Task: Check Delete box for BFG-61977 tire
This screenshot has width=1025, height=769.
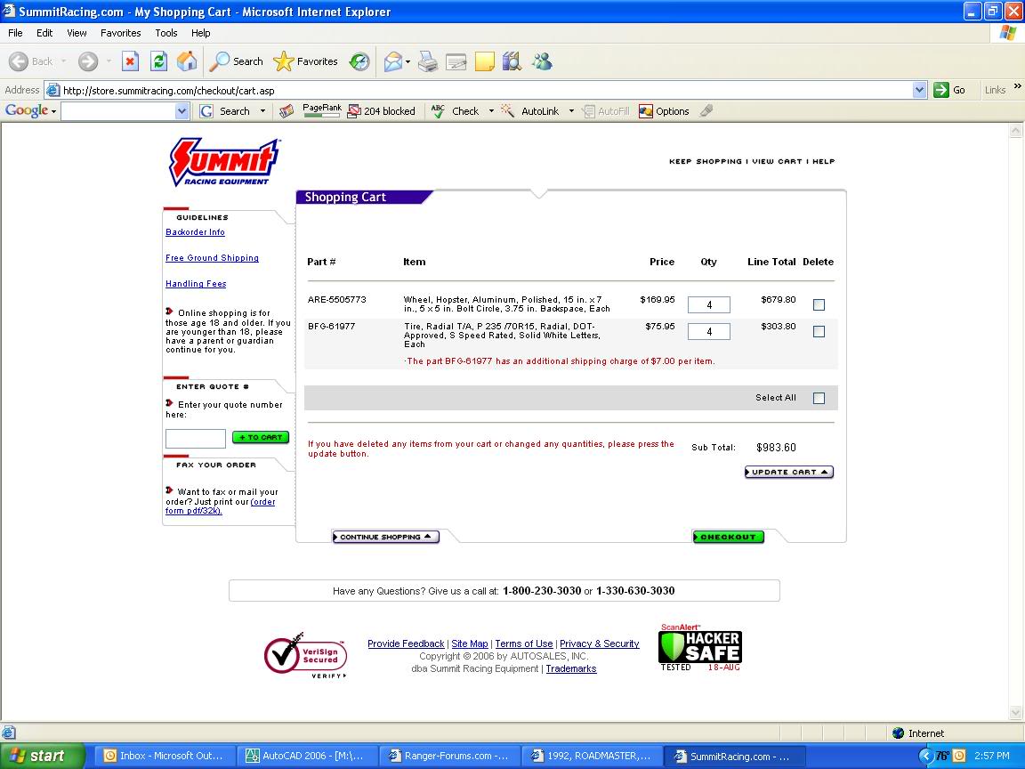Action: pyautogui.click(x=819, y=331)
